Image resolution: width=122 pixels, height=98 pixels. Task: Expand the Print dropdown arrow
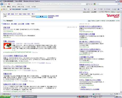tap(97, 9)
